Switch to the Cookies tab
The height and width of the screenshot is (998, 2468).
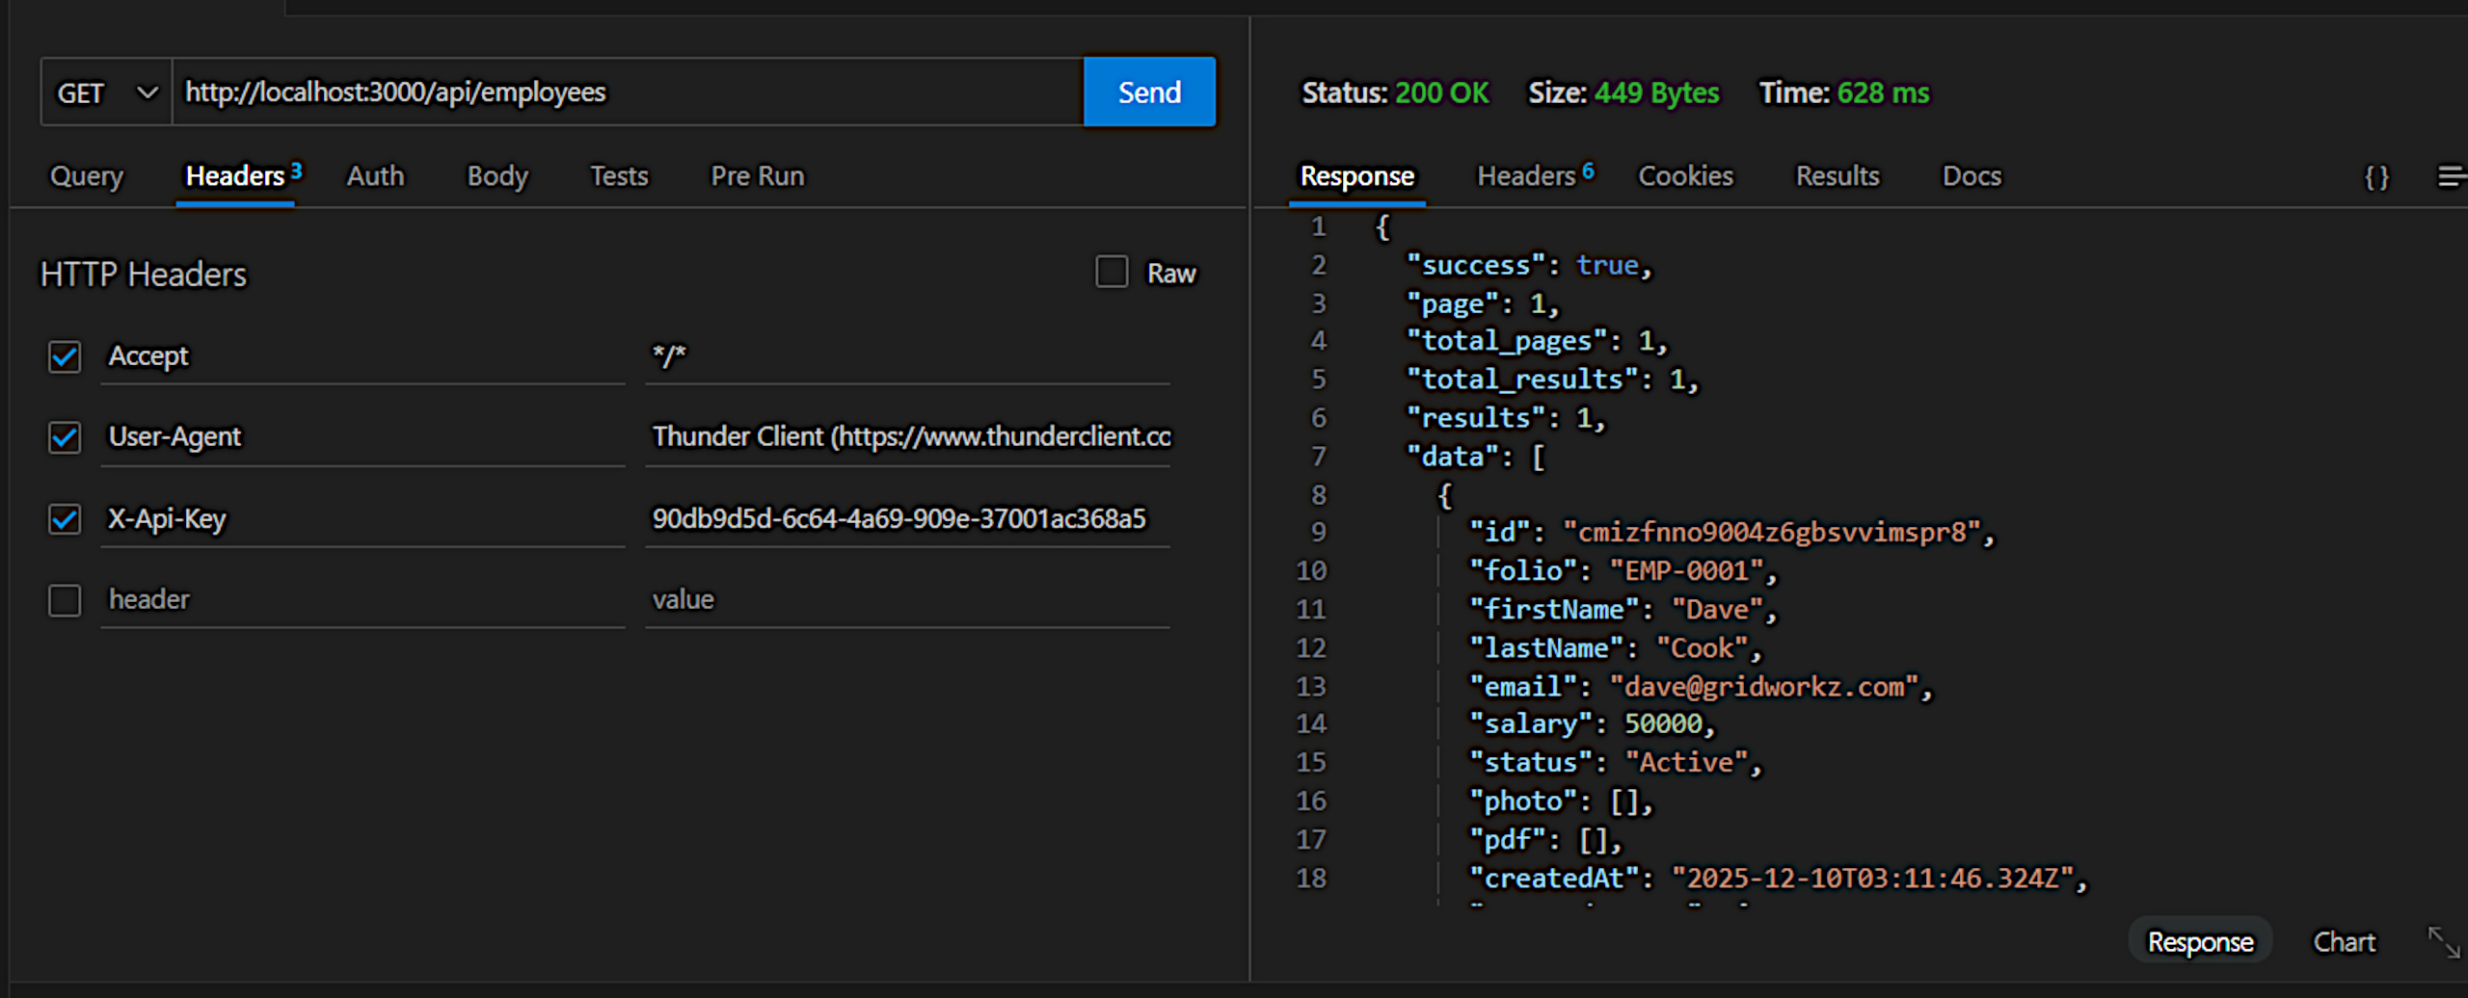click(x=1685, y=176)
